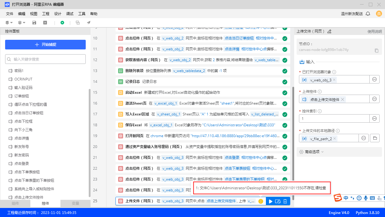Screen dimensions: 385x217
Task: Open the 文件 menu
Action: 10,14
